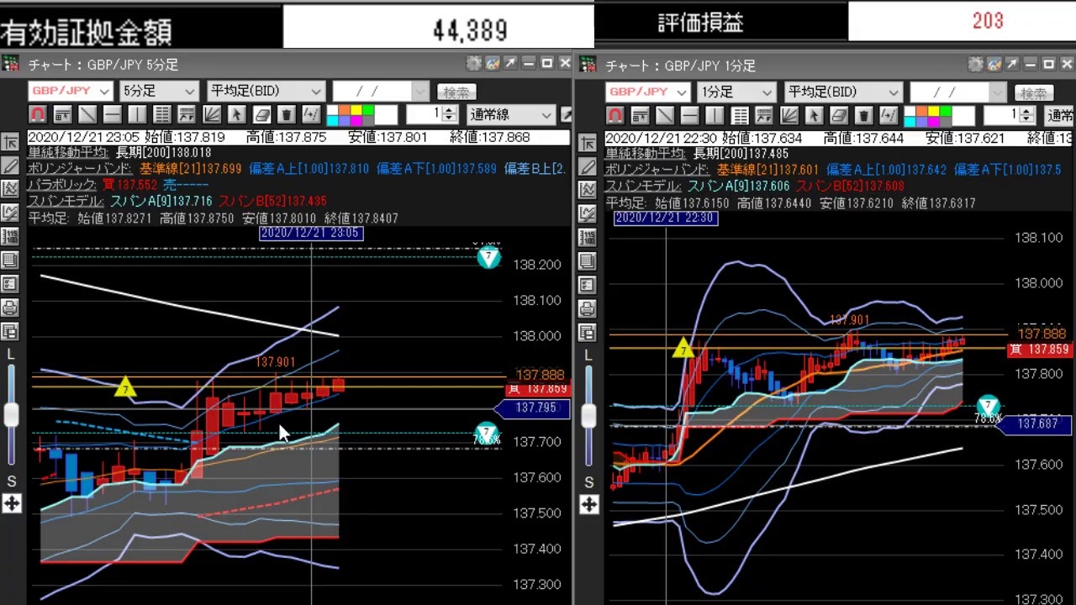The image size is (1076, 605).
Task: Click 検索 search button in 1-minute chart
Action: coord(1034,92)
